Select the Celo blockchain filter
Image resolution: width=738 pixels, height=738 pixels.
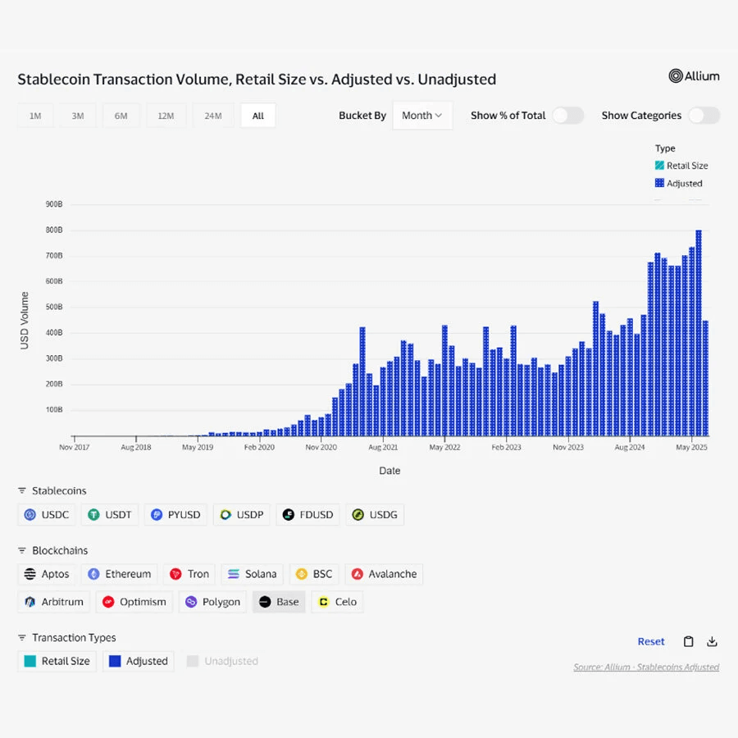[x=338, y=602]
